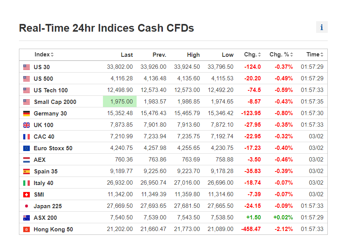The image size is (339, 236).
Task: Click the AEX index name
Action: point(39,160)
